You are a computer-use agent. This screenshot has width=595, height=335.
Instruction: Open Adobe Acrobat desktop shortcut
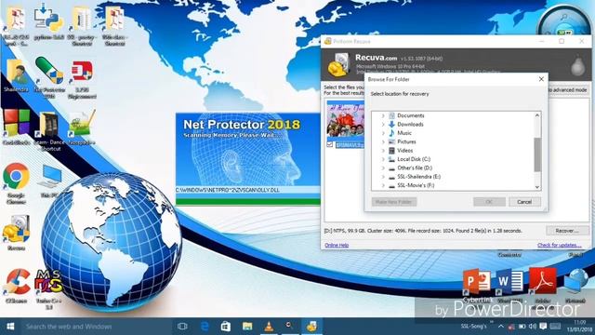[543, 282]
